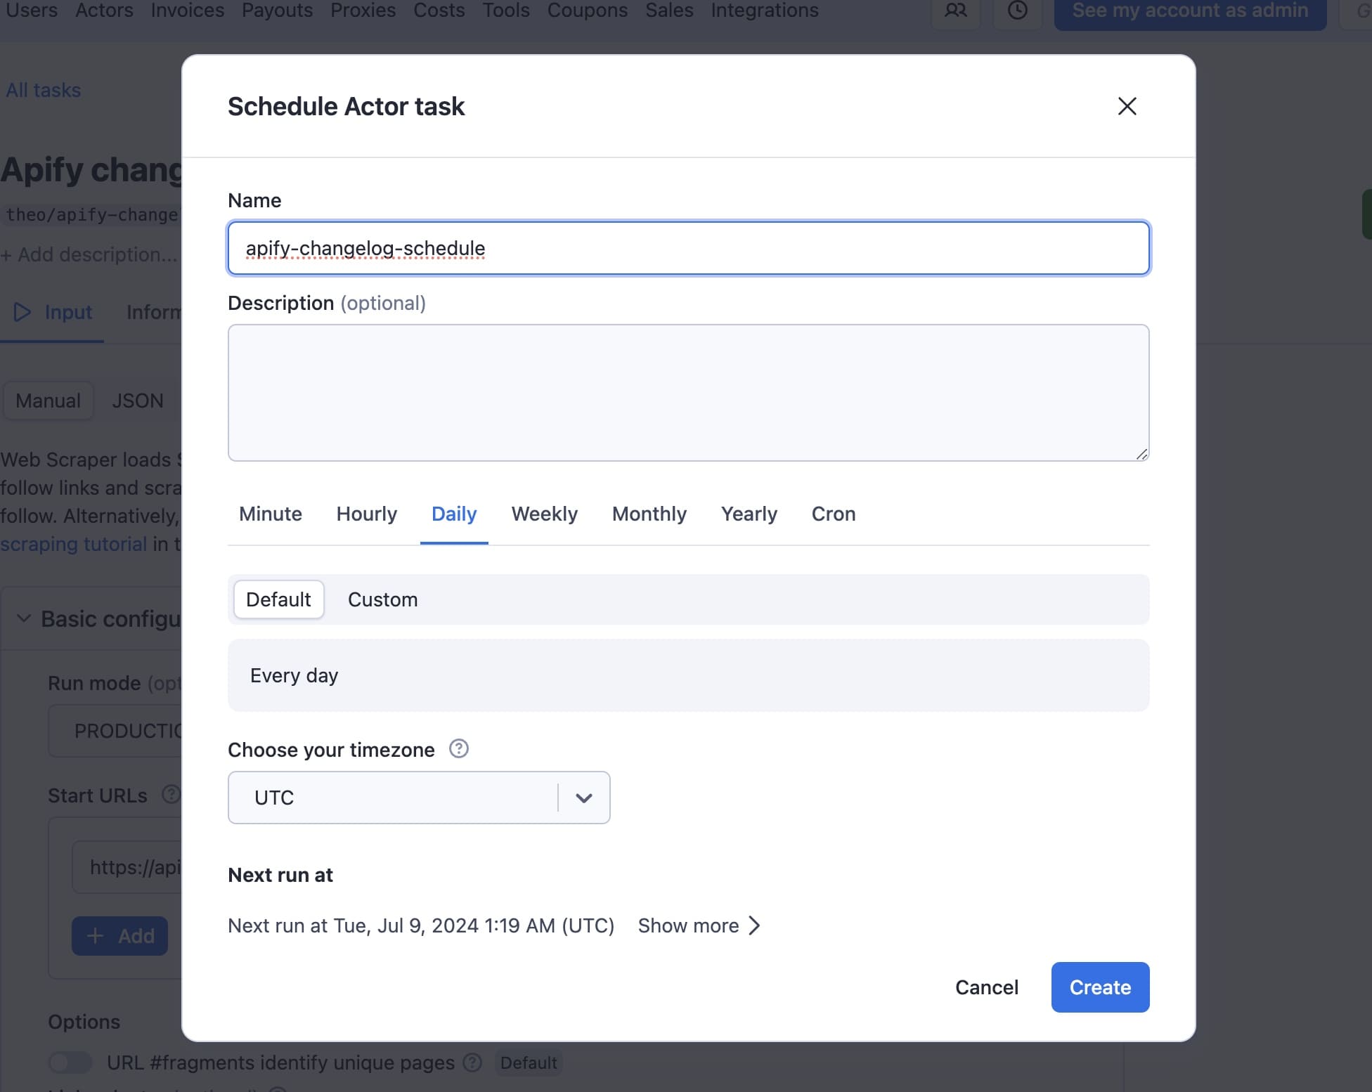Screen dimensions: 1372x1092
Task: Collapse the Basic configuration section
Action: point(22,618)
